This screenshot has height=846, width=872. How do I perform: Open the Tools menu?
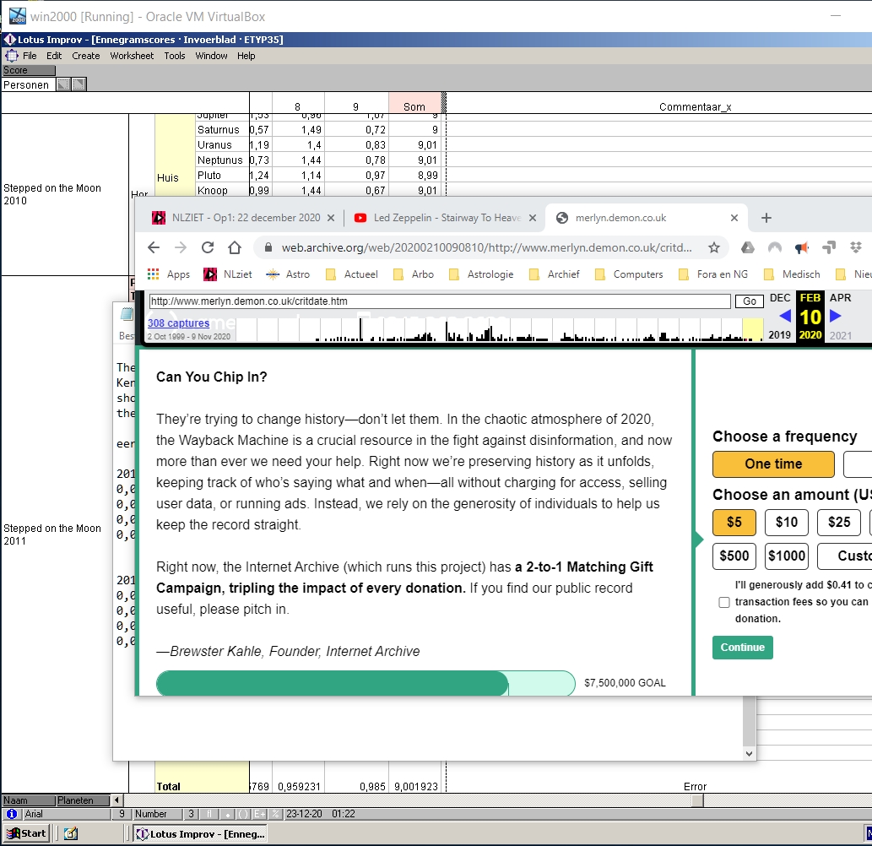pyautogui.click(x=174, y=56)
